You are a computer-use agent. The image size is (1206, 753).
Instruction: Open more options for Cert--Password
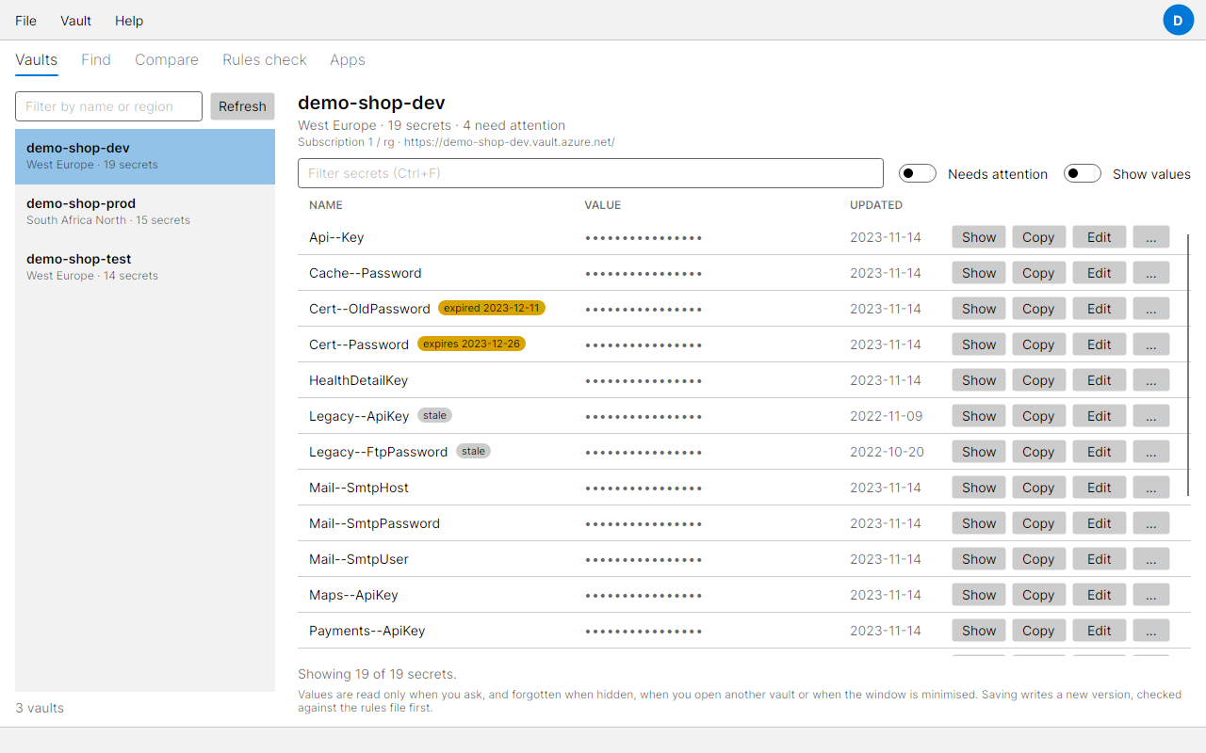coord(1150,344)
